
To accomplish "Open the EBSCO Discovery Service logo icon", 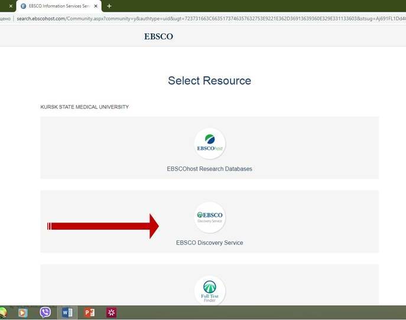I will pyautogui.click(x=210, y=217).
